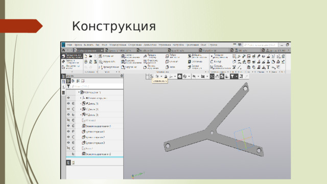Choose the Вырезать выдавливанием cut tool

(x=131, y=62)
